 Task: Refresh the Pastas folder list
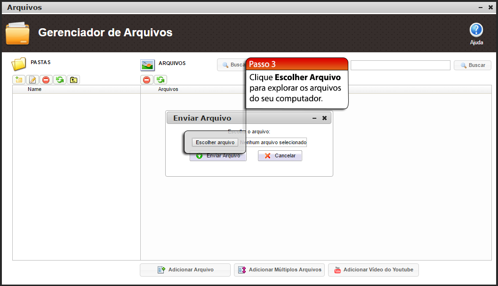pos(60,80)
